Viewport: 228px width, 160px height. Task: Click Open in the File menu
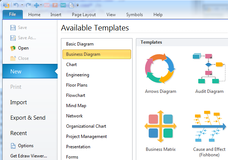(x=23, y=48)
